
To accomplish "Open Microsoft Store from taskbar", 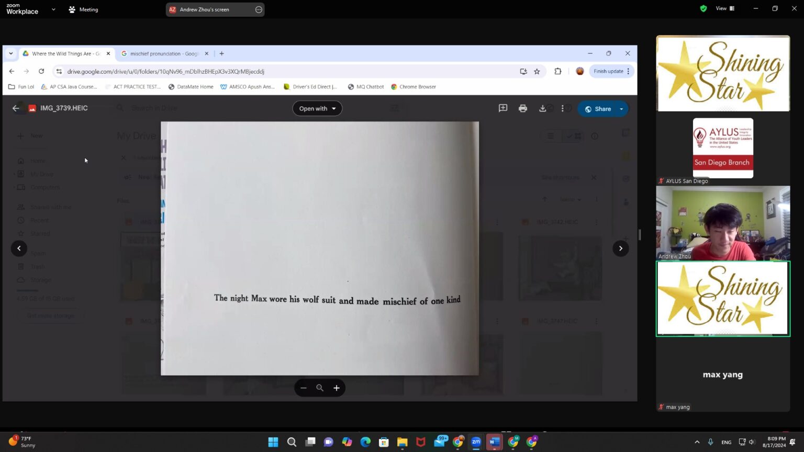I will (384, 442).
